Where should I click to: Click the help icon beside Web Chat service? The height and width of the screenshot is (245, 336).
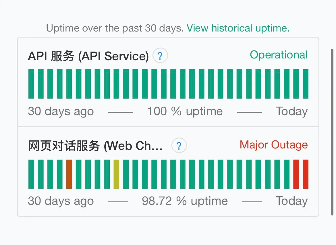pos(179,146)
